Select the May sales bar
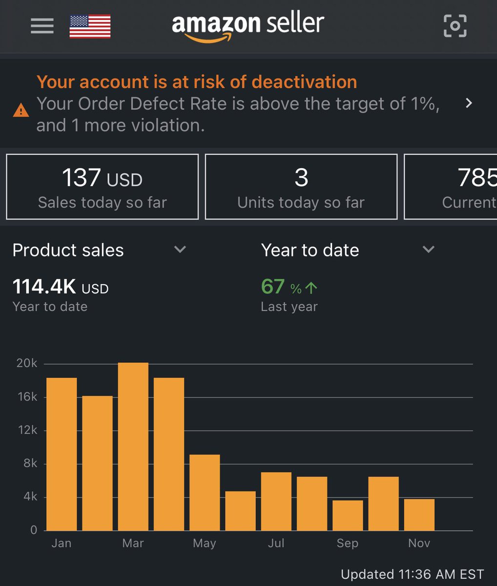The image size is (497, 586). (x=205, y=492)
